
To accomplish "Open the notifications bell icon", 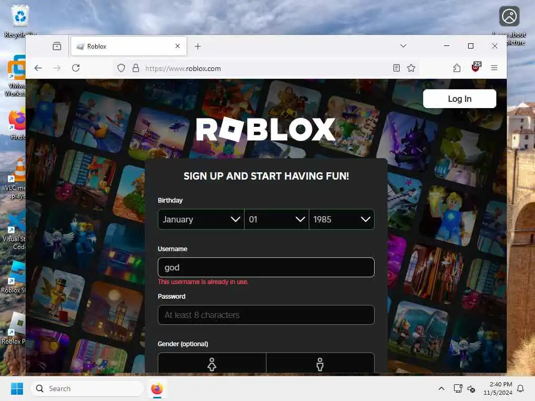I will [x=521, y=388].
